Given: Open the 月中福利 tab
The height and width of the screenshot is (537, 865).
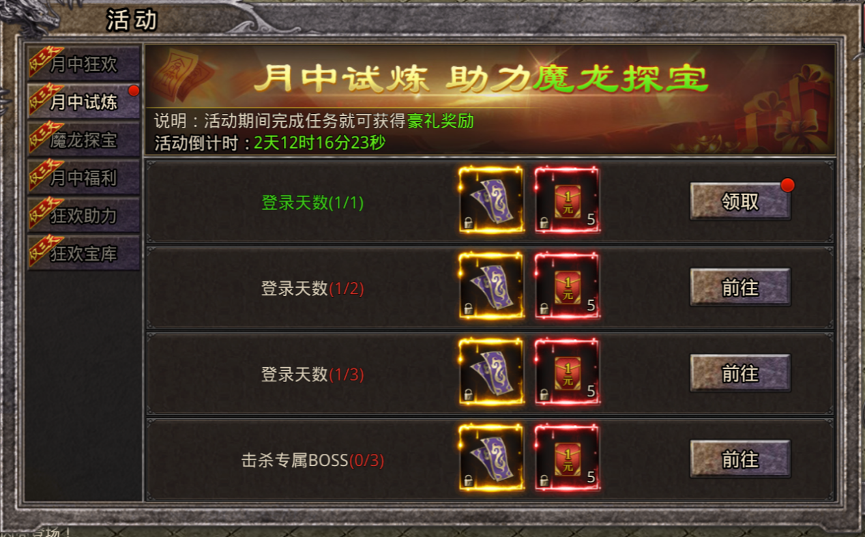Looking at the screenshot, I should pos(83,177).
